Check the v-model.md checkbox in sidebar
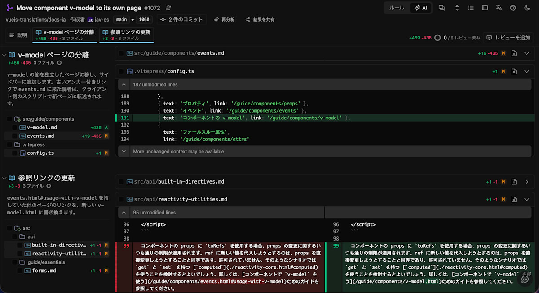539x293 pixels. [x=15, y=127]
